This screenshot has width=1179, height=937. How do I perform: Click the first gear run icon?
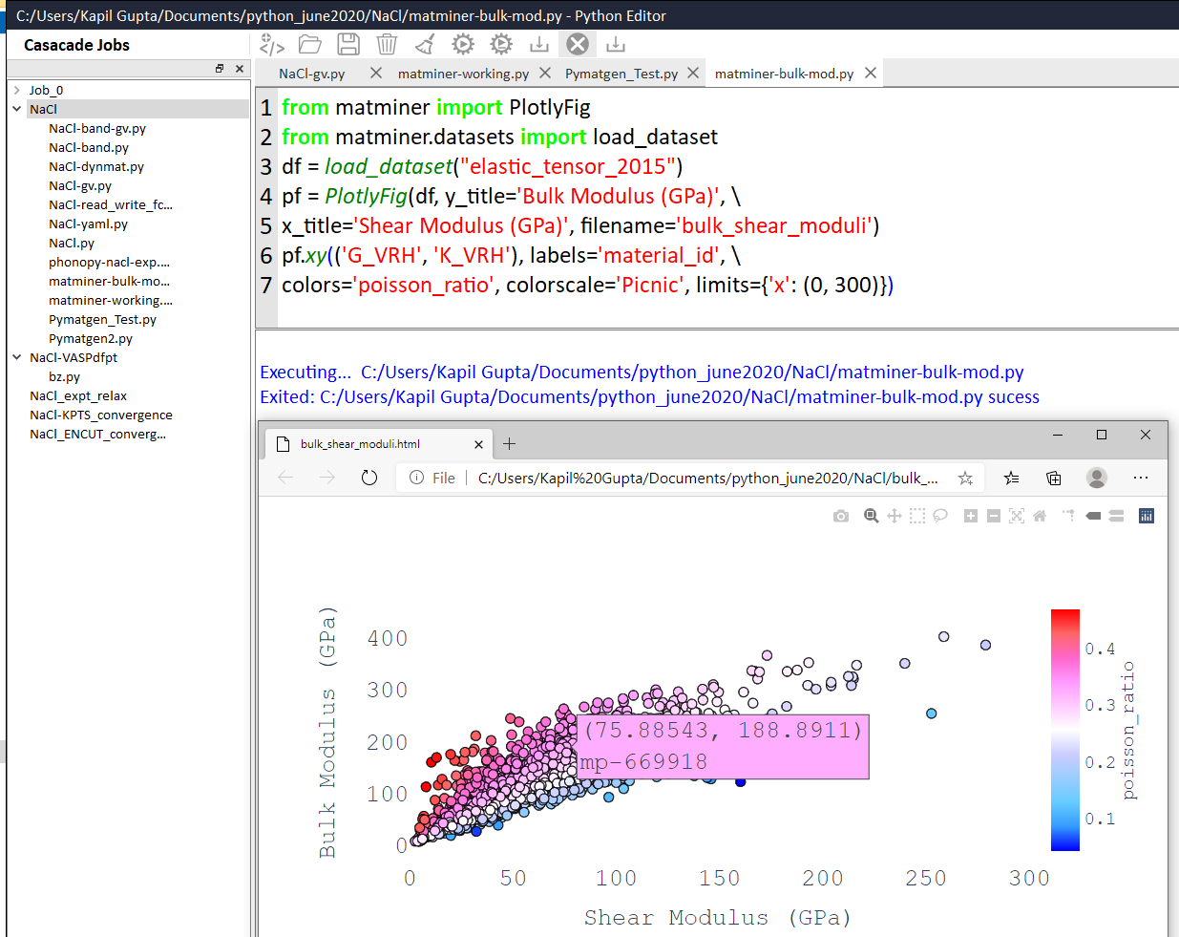[463, 44]
